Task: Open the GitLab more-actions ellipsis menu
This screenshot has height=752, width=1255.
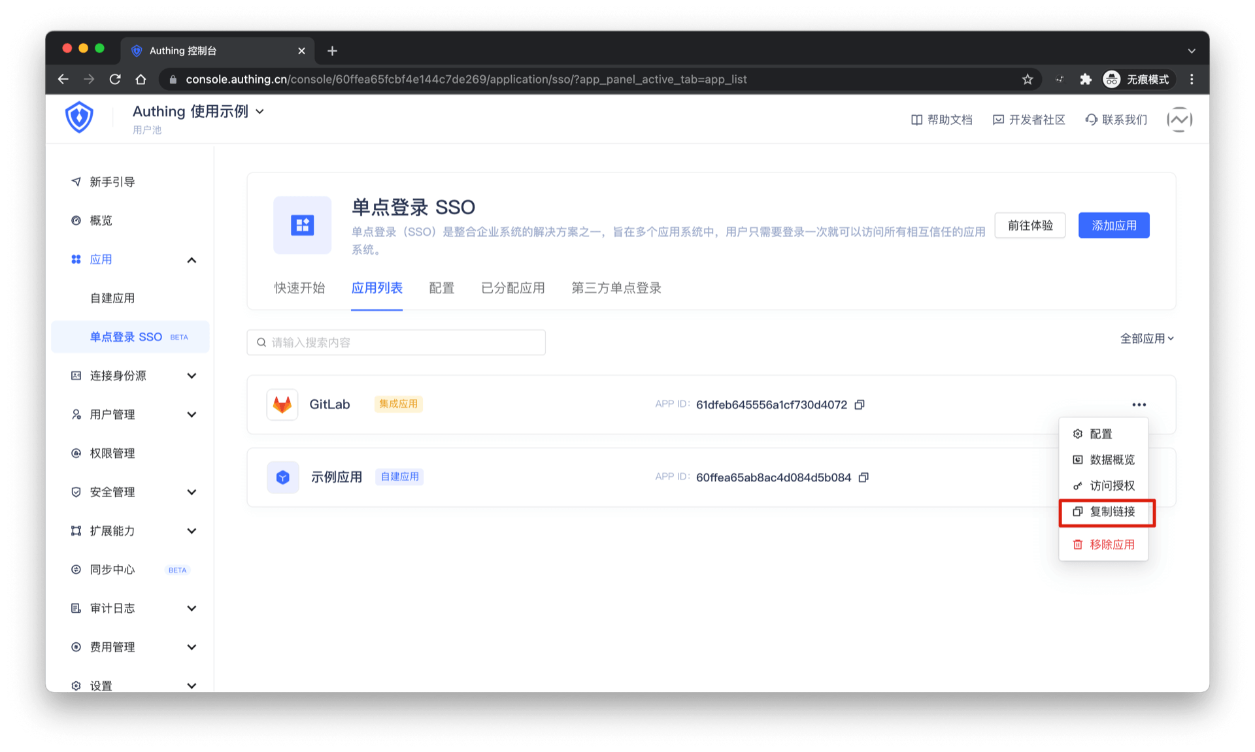Action: [x=1139, y=404]
